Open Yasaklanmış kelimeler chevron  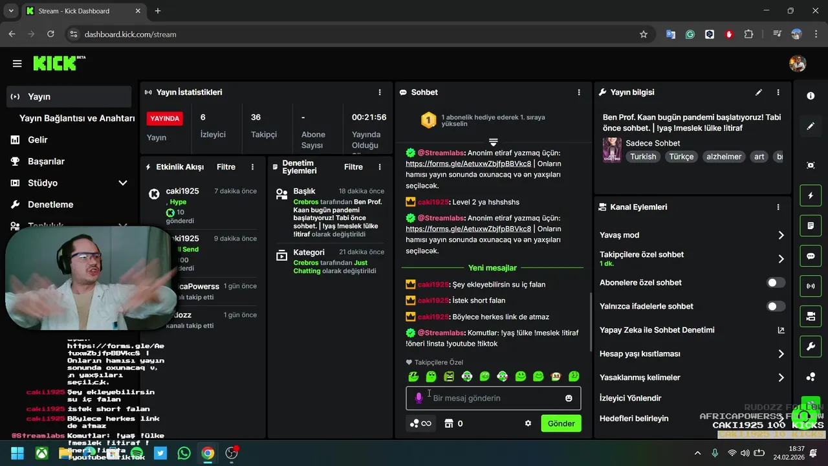pos(781,377)
